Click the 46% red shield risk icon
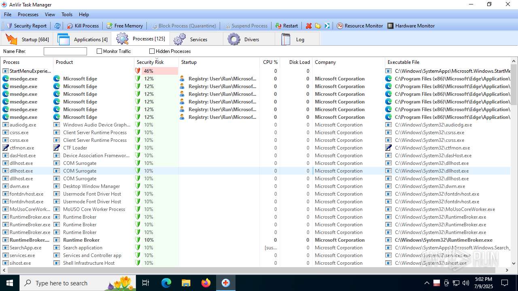The height and width of the screenshot is (291, 518). tap(138, 71)
